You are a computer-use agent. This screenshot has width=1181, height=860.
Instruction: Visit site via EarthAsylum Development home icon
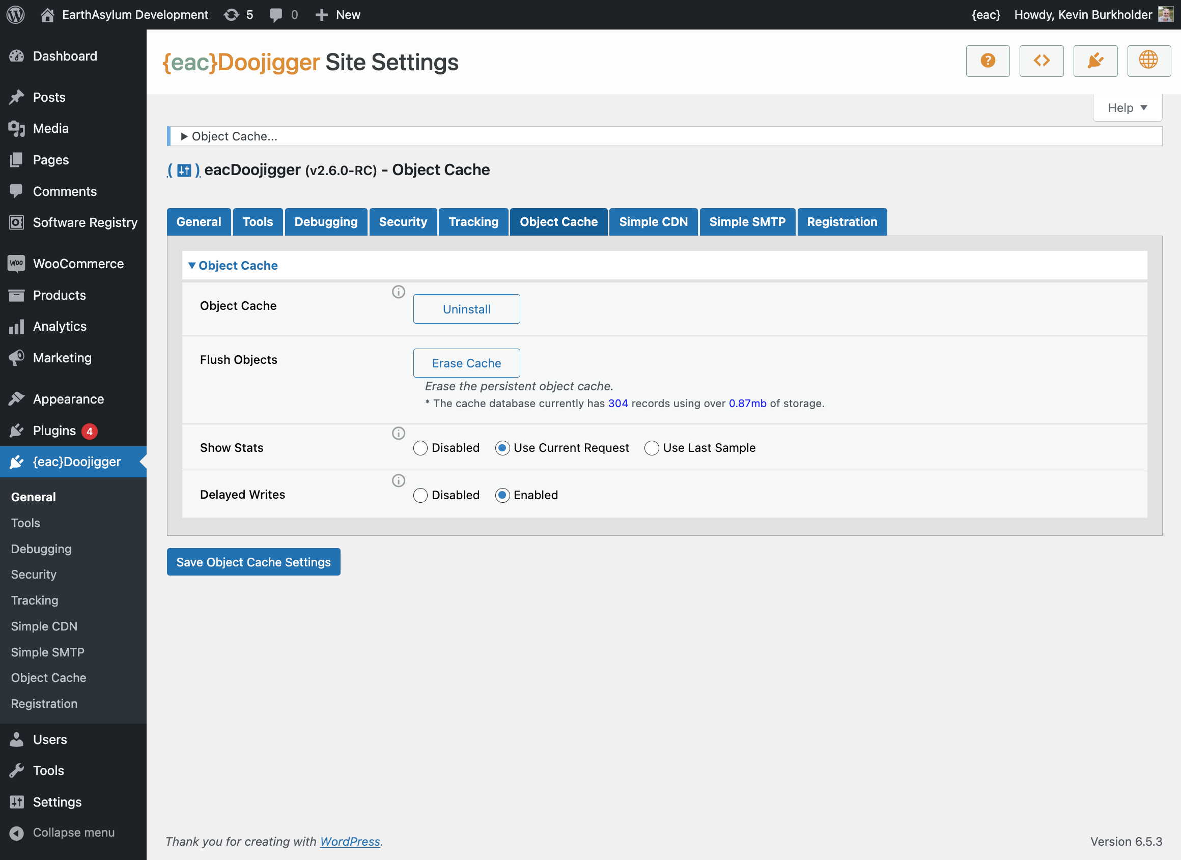coord(47,15)
